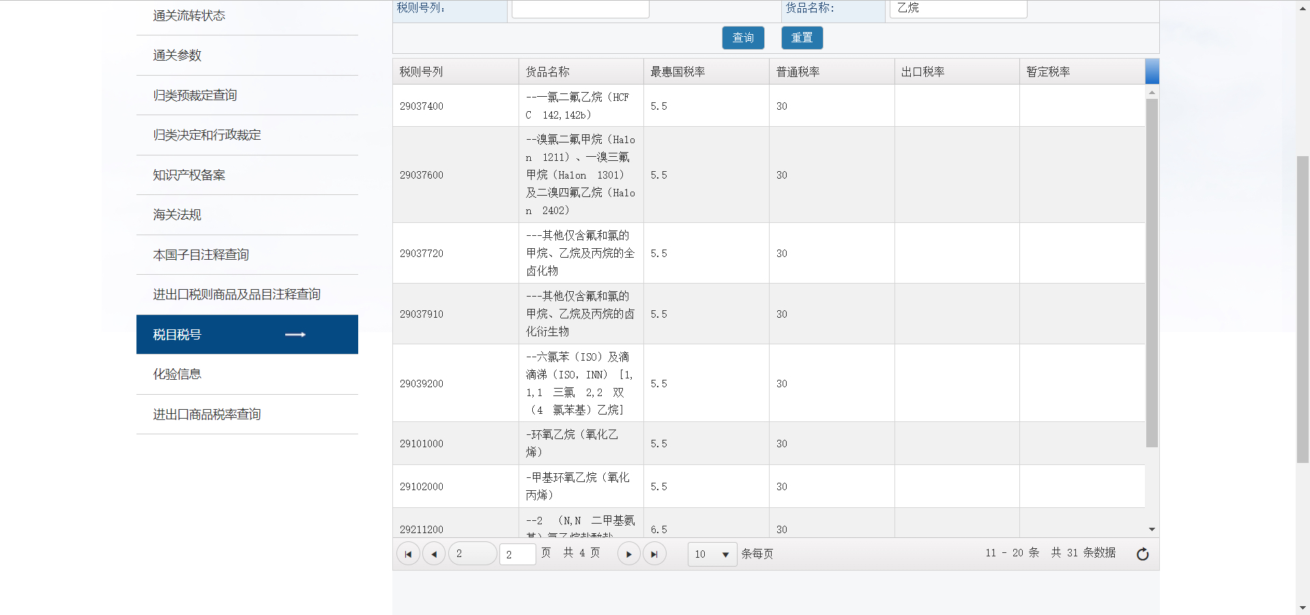Image resolution: width=1310 pixels, height=615 pixels.
Task: Click the 重置 reset button
Action: (x=802, y=37)
